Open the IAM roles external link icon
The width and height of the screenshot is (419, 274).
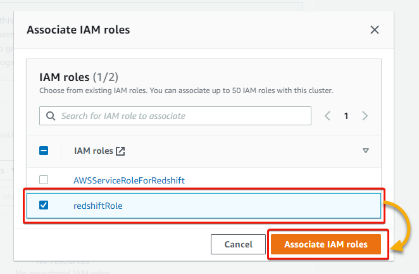point(120,151)
